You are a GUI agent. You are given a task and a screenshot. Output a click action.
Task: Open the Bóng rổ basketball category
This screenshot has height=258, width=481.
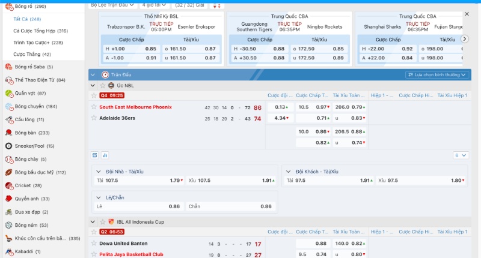25,6
